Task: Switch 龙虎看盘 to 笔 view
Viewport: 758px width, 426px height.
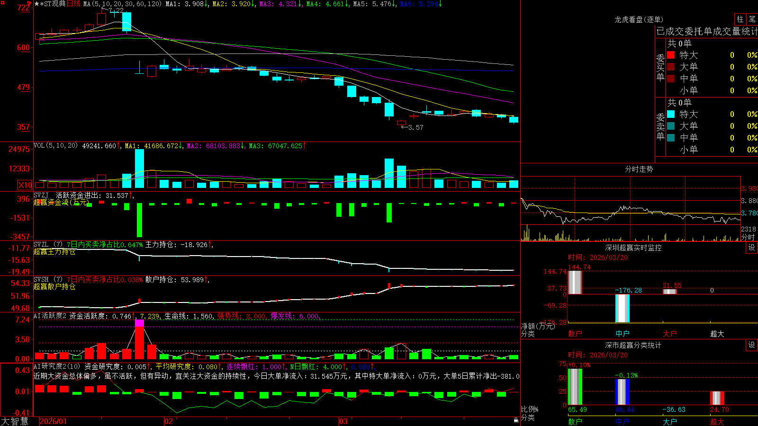Action: [752, 19]
